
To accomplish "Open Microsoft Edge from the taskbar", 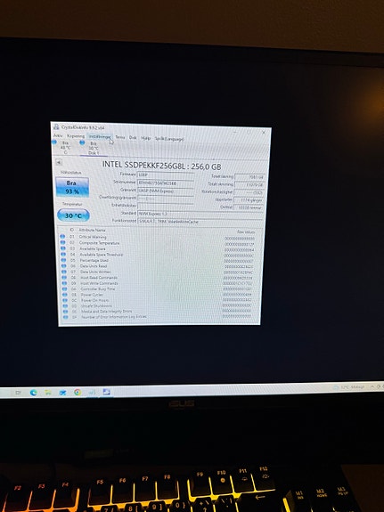I will (33, 393).
